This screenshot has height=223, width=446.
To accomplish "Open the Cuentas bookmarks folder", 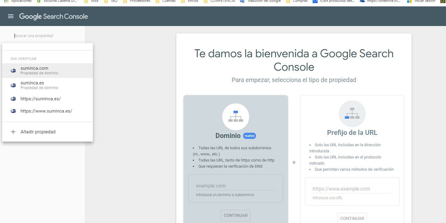I will (x=166, y=1).
